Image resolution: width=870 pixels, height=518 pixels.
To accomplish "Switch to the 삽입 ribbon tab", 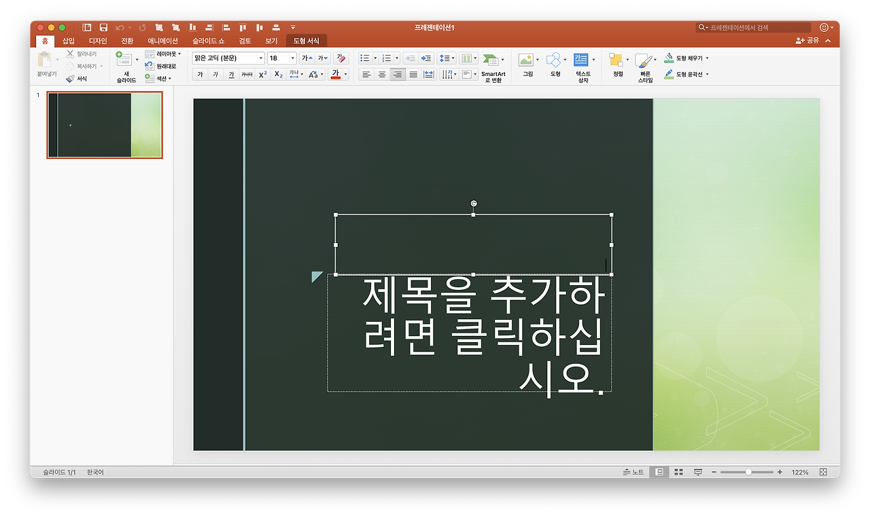I will click(68, 40).
